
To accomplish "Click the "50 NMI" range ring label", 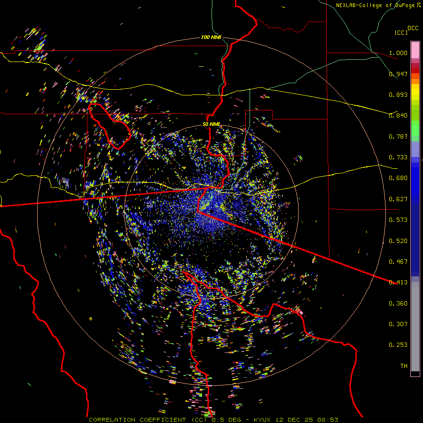I will pos(211,124).
